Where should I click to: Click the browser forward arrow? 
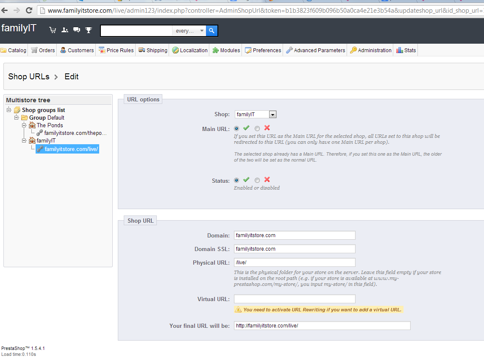point(17,11)
